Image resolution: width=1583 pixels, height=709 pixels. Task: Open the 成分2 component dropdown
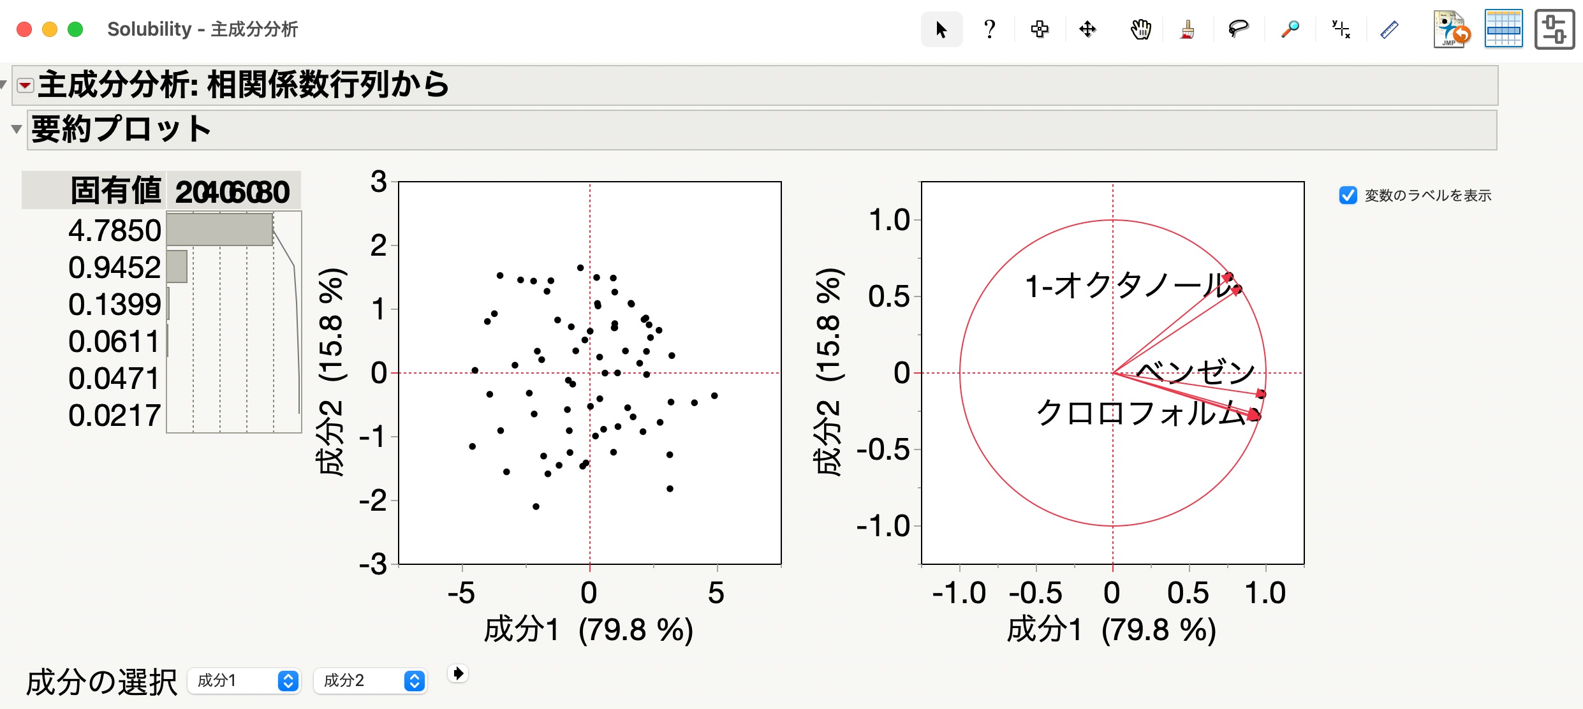click(370, 681)
